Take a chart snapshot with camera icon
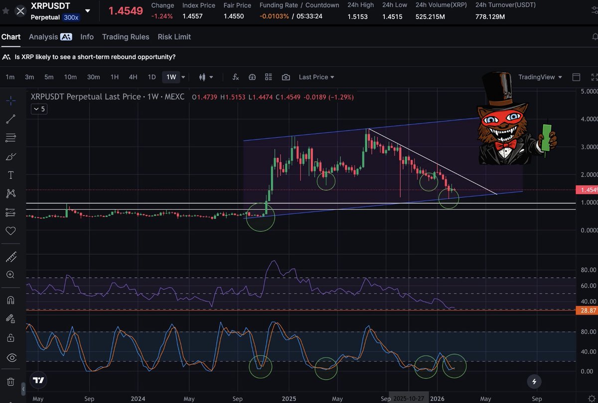The height and width of the screenshot is (403, 598). point(286,77)
